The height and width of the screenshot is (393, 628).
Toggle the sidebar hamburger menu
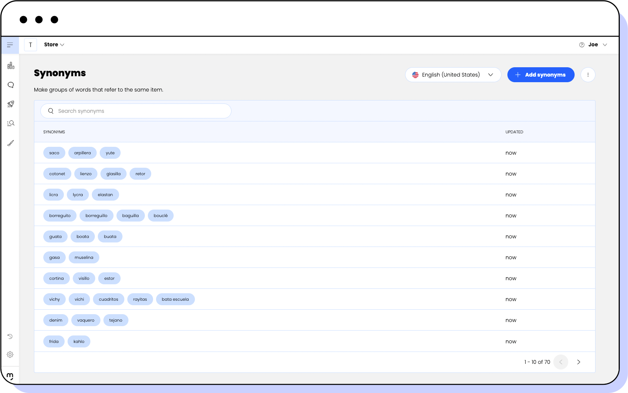point(10,45)
